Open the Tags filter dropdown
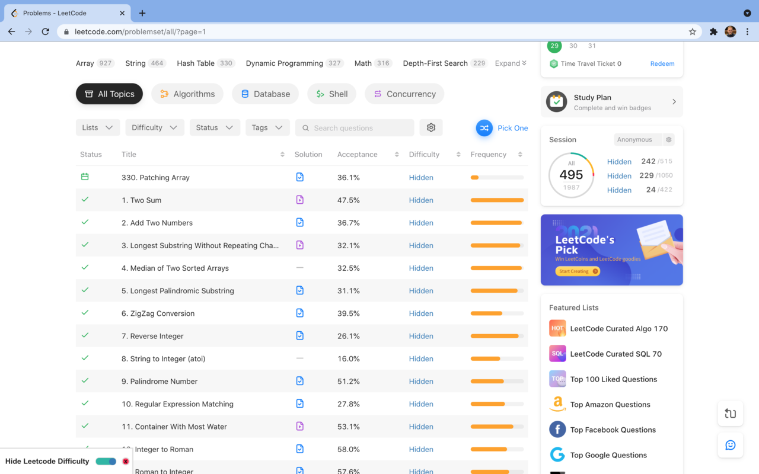Screen dimensions: 759x474 [x=267, y=127]
